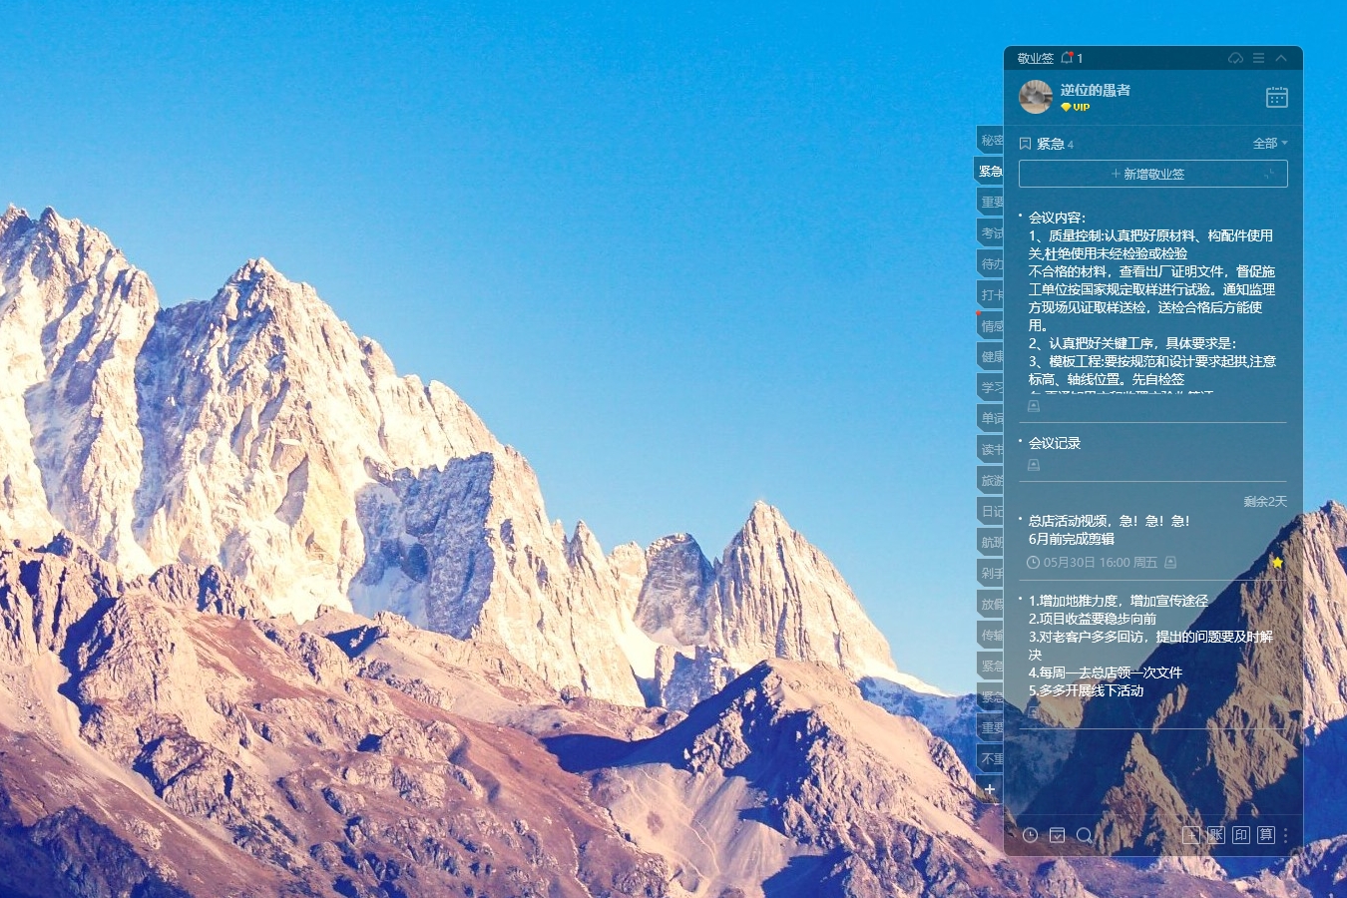Switch to the 读书 category tab
This screenshot has height=898, width=1347.
990,450
